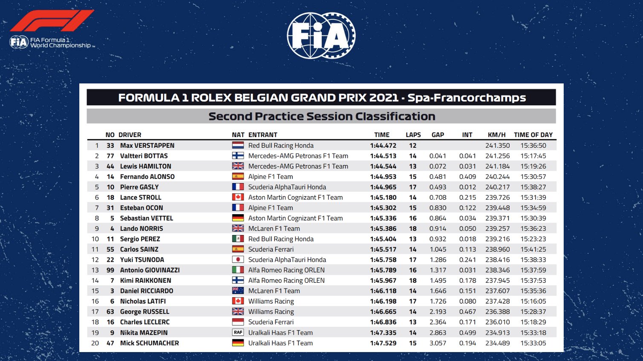The width and height of the screenshot is (643, 361).
Task: Select the Belgian Grand Prix 2021 title banner
Action: 321,97
